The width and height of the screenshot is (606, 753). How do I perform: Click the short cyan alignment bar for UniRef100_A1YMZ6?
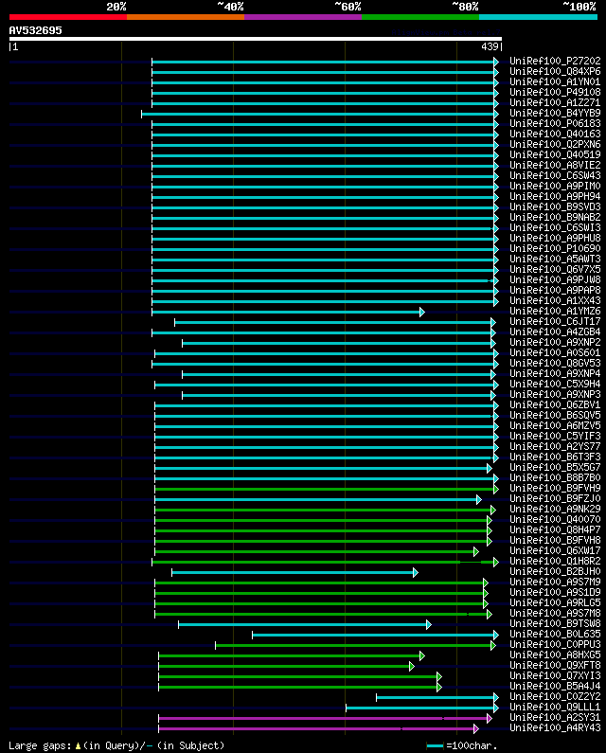coord(287,313)
